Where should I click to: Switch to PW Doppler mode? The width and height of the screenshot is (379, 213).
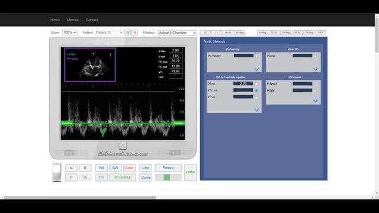pyautogui.click(x=101, y=168)
